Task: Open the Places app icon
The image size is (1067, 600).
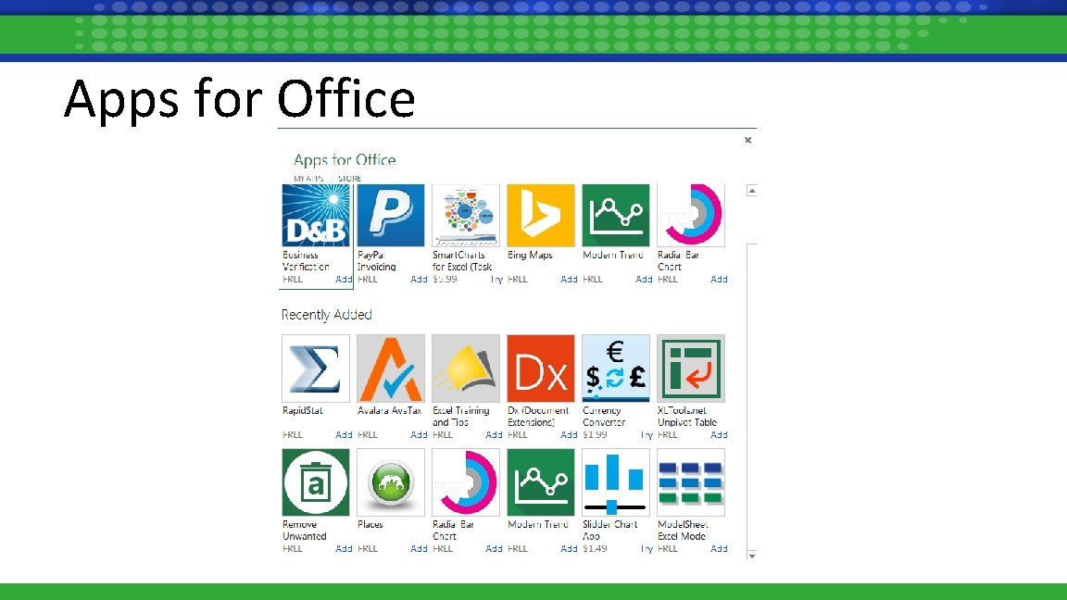Action: click(391, 482)
